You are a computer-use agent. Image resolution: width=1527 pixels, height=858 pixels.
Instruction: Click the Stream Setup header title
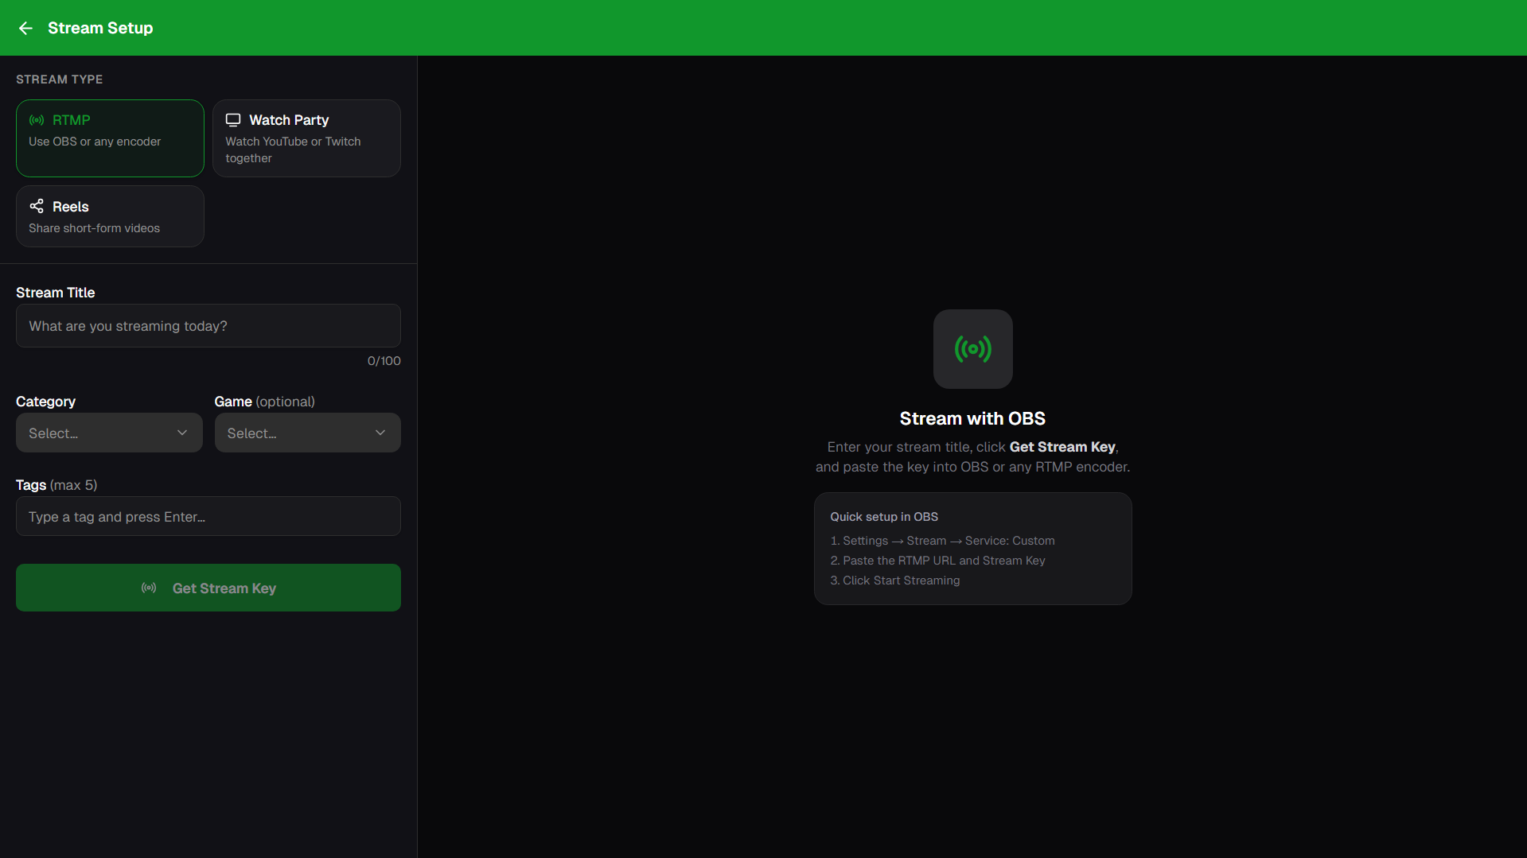[100, 28]
